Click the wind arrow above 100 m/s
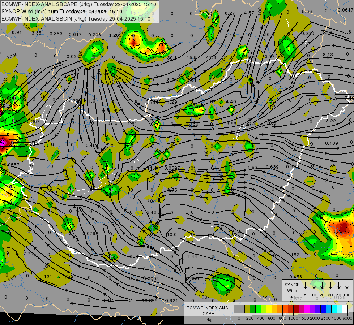The image size is (354, 325). pyautogui.click(x=347, y=286)
